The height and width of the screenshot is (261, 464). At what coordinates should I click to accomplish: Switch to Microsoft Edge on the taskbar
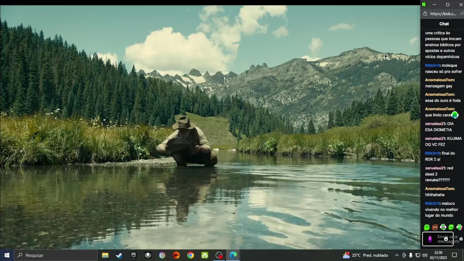[233, 255]
